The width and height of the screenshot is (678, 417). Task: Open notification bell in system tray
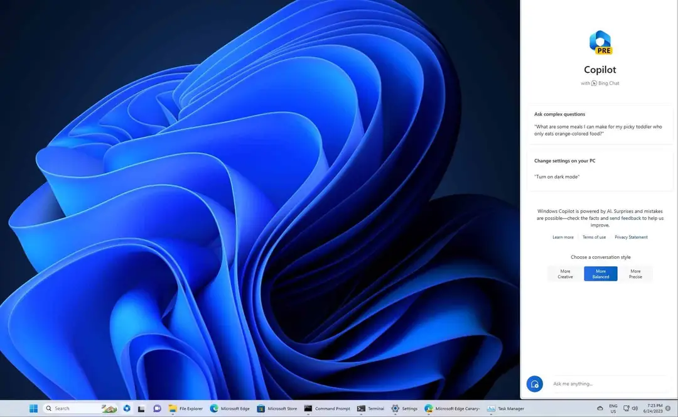pyautogui.click(x=668, y=408)
